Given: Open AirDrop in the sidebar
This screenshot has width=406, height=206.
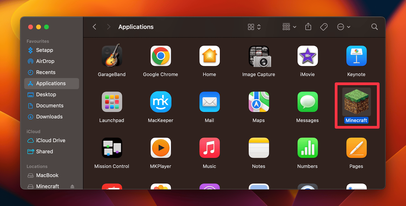Looking at the screenshot, I should point(52,61).
